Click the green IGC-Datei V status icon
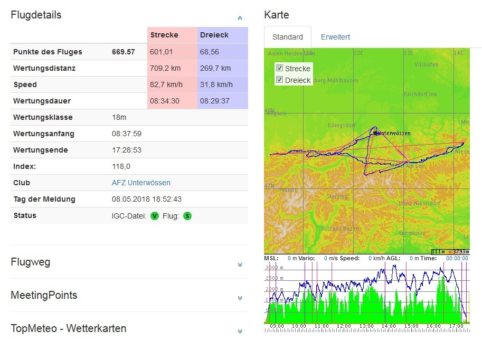 pyautogui.click(x=155, y=216)
